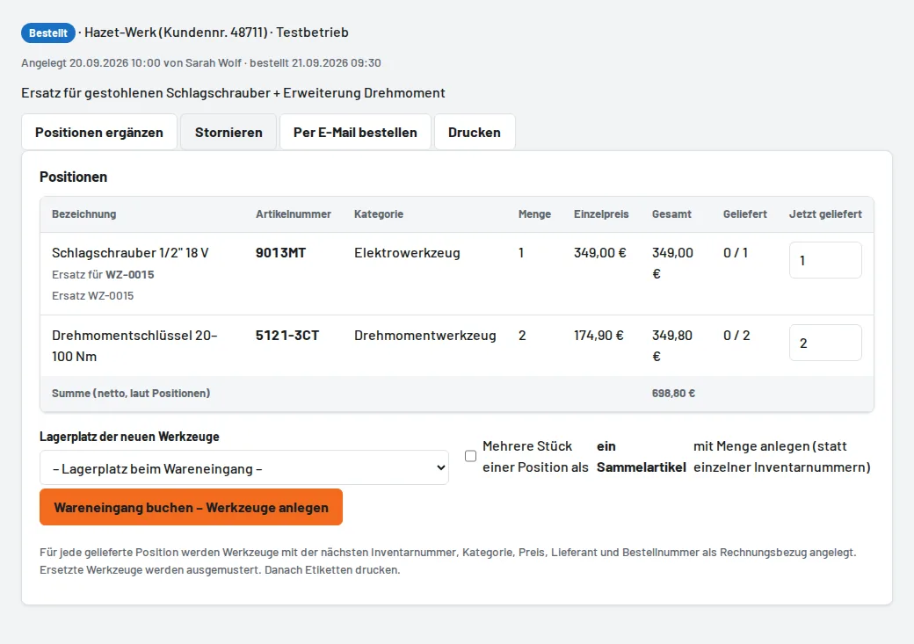Image resolution: width=914 pixels, height=644 pixels.
Task: Click unit price 349,00 €
Action: (x=599, y=253)
